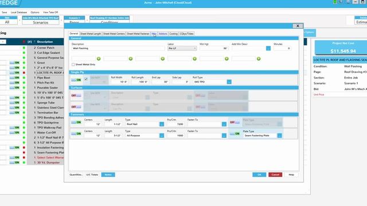Click the Mat Hgt input field
367x206 pixels.
coord(214,48)
